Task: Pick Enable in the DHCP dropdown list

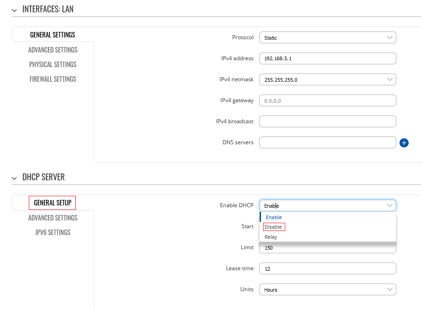Action: click(x=274, y=217)
